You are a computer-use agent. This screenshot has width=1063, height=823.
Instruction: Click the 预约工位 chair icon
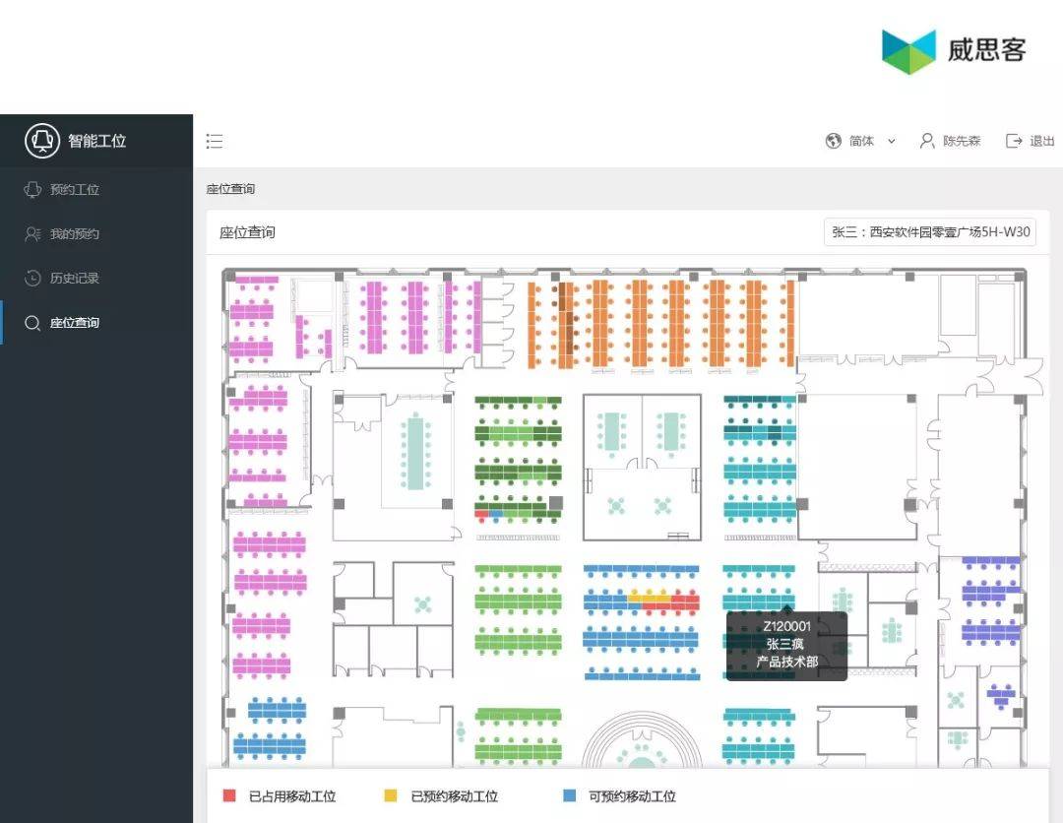pyautogui.click(x=32, y=189)
